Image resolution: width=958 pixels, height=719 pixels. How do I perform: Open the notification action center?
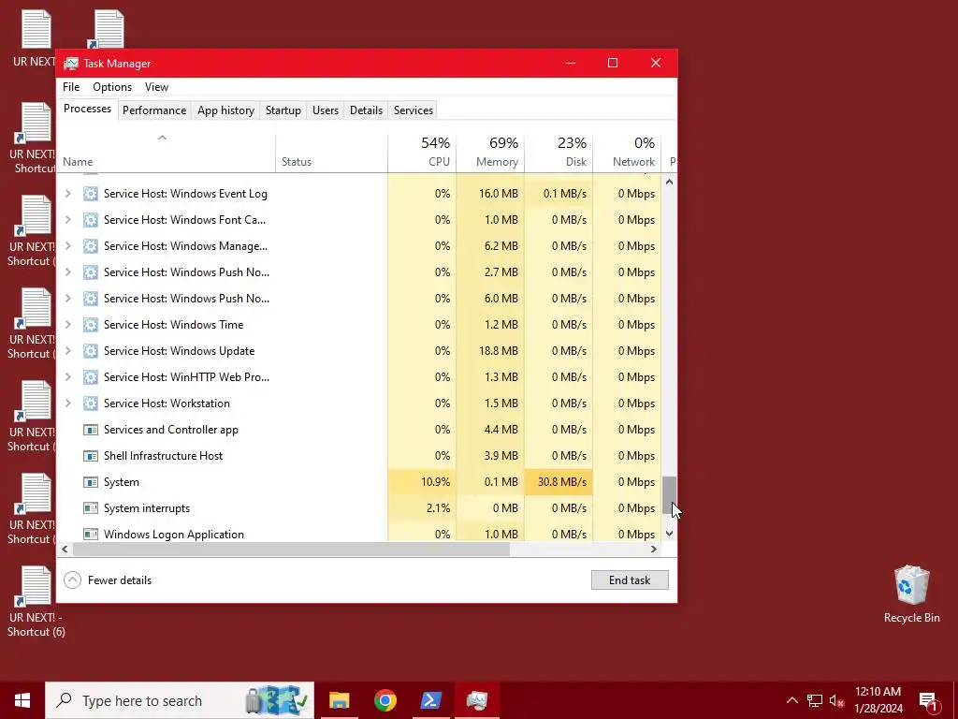[x=928, y=700]
